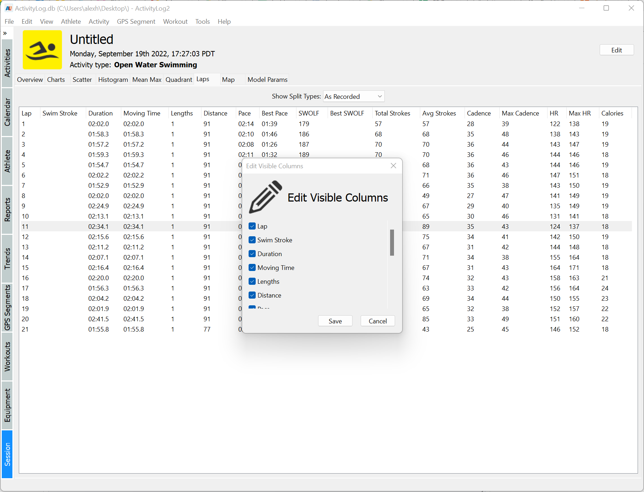Open the Show Split Types dropdown
This screenshot has width=644, height=492.
click(354, 96)
